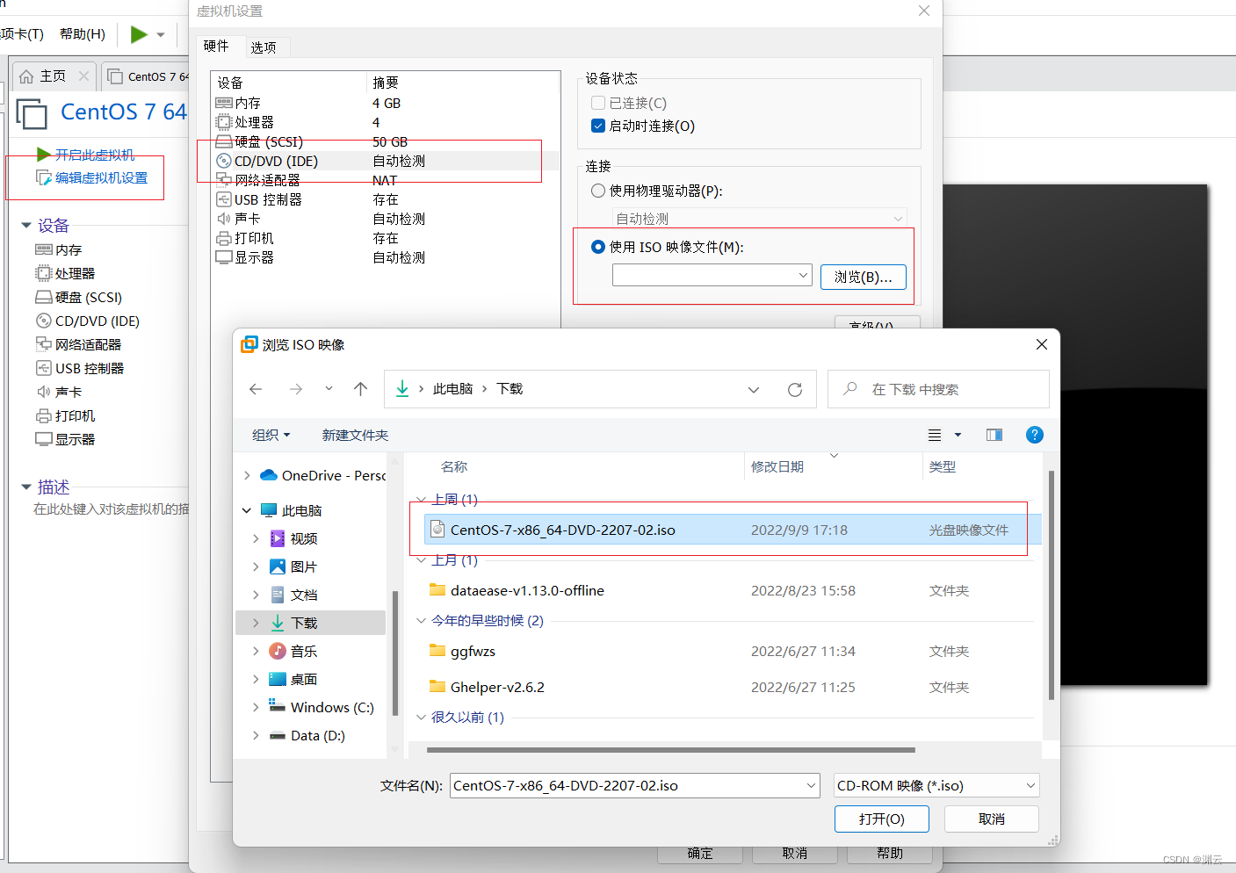Select CD/DVD (IDE) row in settings hardware list
Image resolution: width=1236 pixels, height=873 pixels.
(x=387, y=161)
